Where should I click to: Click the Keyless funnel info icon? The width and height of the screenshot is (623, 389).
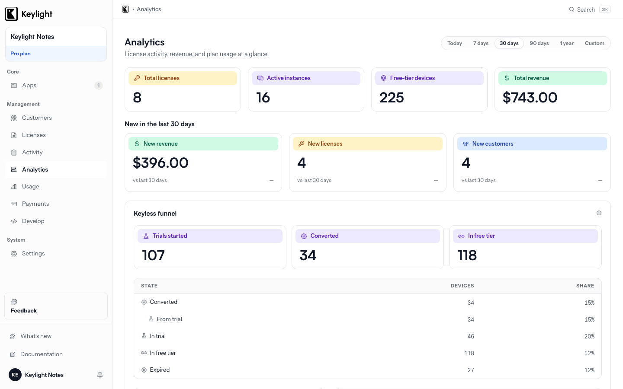point(599,213)
